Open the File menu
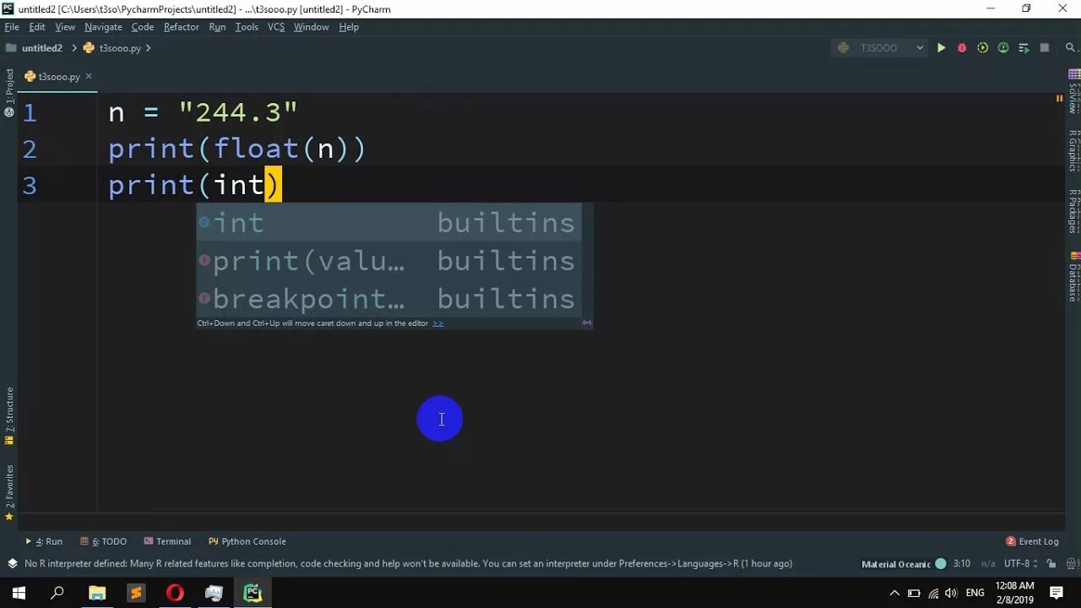The height and width of the screenshot is (608, 1081). (x=12, y=27)
